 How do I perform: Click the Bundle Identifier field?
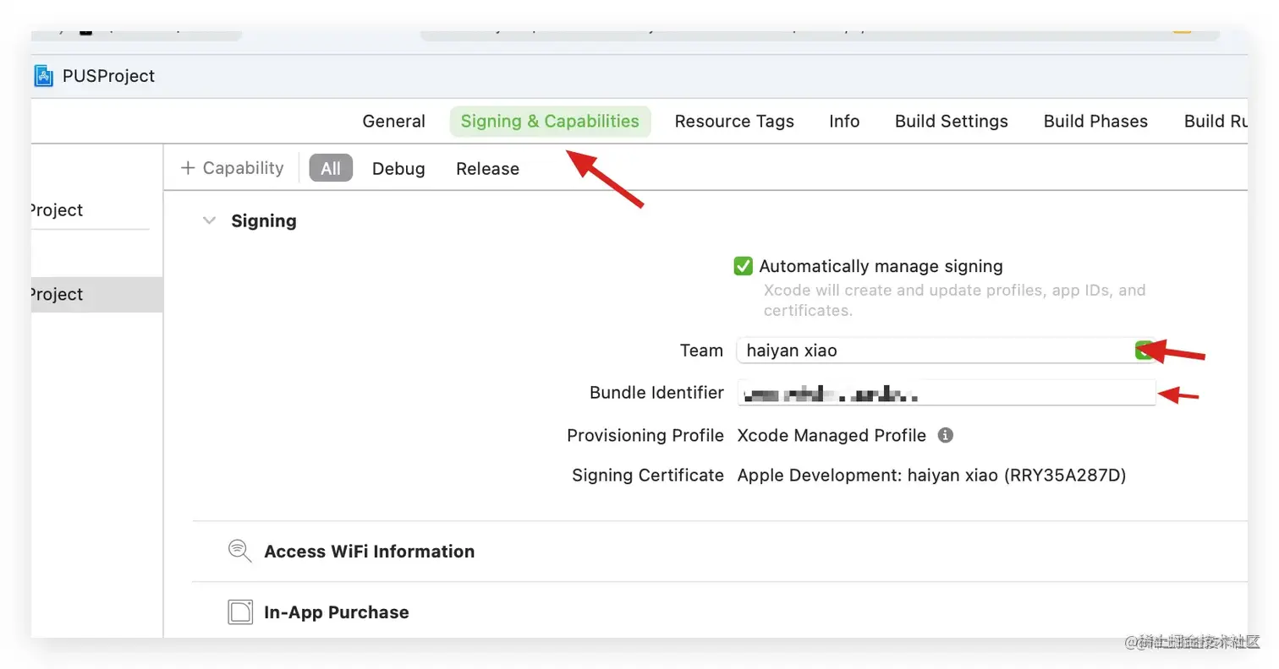(x=946, y=393)
